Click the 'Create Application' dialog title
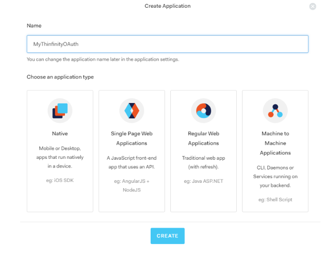 click(x=167, y=6)
